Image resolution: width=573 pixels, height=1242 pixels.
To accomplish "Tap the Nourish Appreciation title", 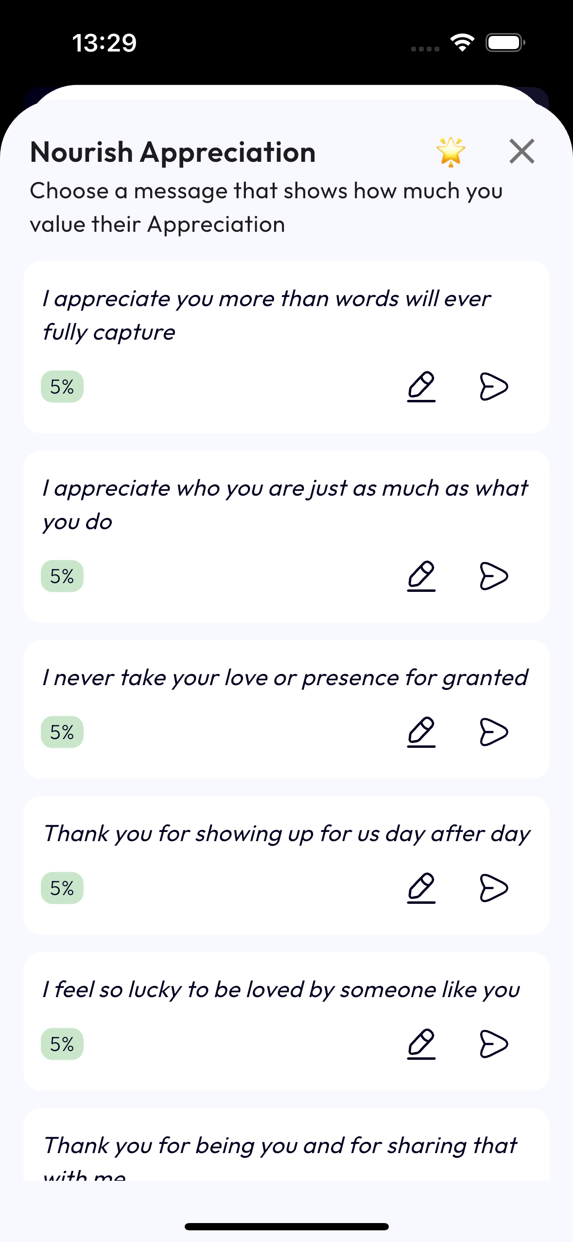I will coord(173,152).
